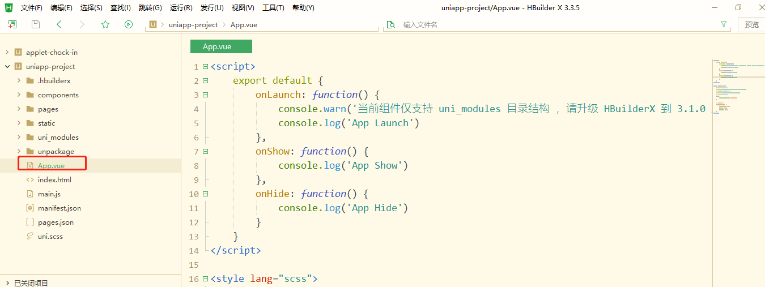Click the file search icon
Screen dimensions: 765x287
coord(390,24)
